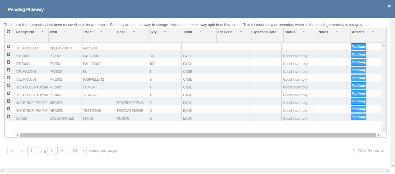This screenshot has height=174, width=395.
Task: Click the Qty column header
Action: (x=154, y=32)
